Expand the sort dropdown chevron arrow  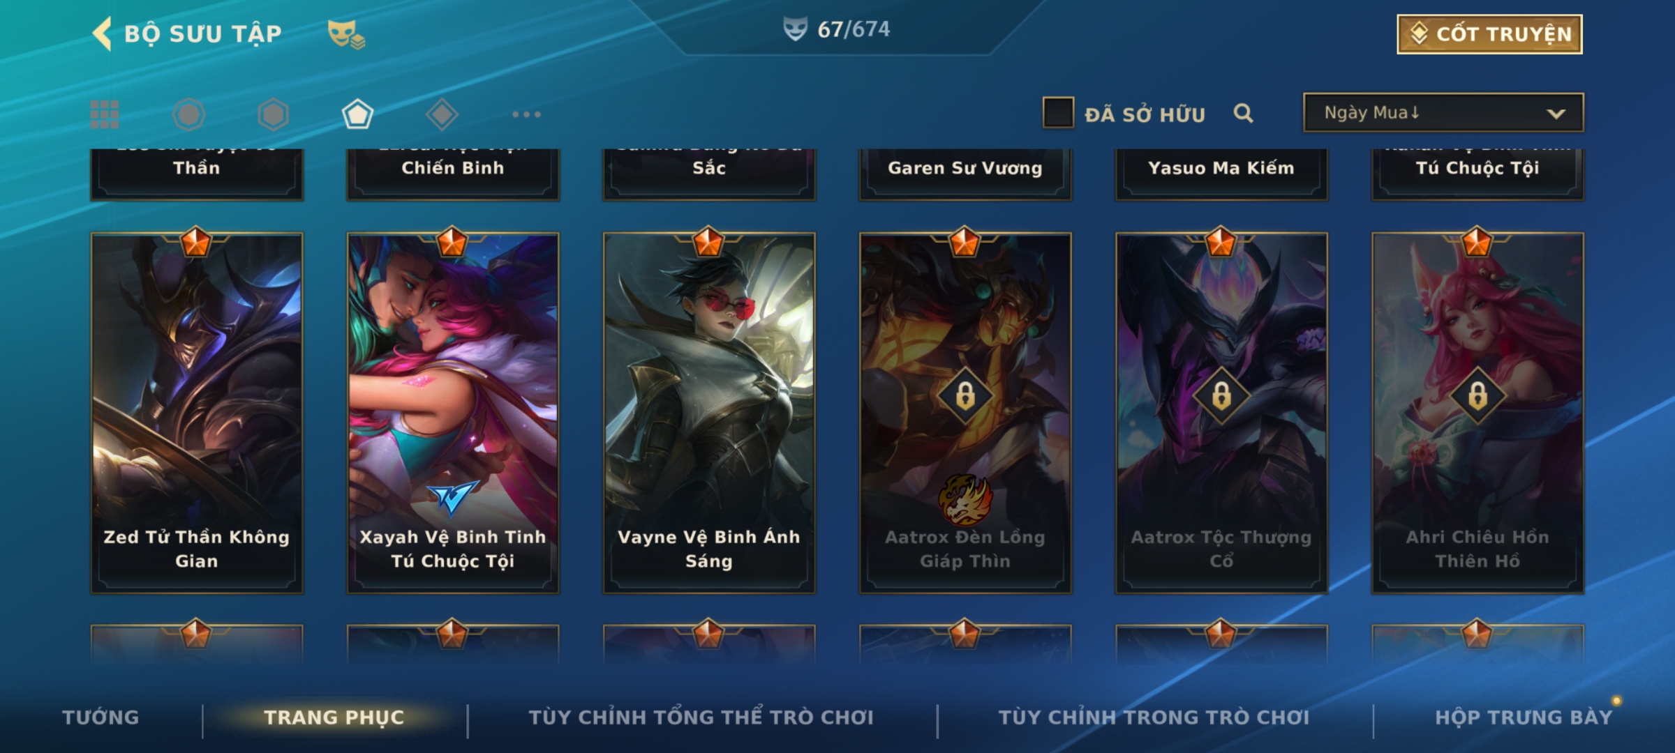[1556, 114]
